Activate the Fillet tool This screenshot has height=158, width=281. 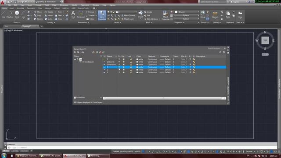[x=58, y=16]
